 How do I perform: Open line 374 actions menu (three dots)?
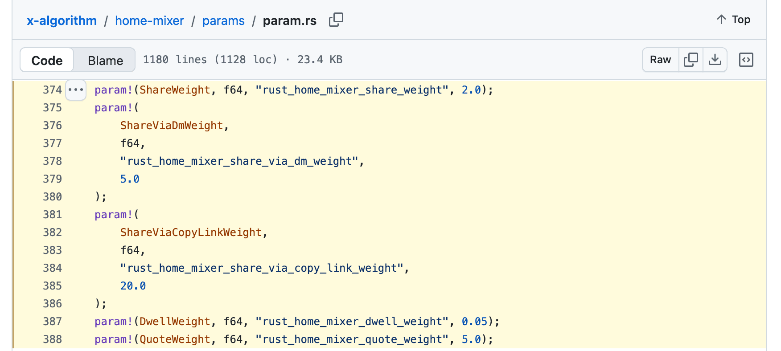76,90
